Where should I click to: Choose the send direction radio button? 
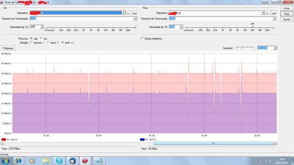tap(49, 43)
